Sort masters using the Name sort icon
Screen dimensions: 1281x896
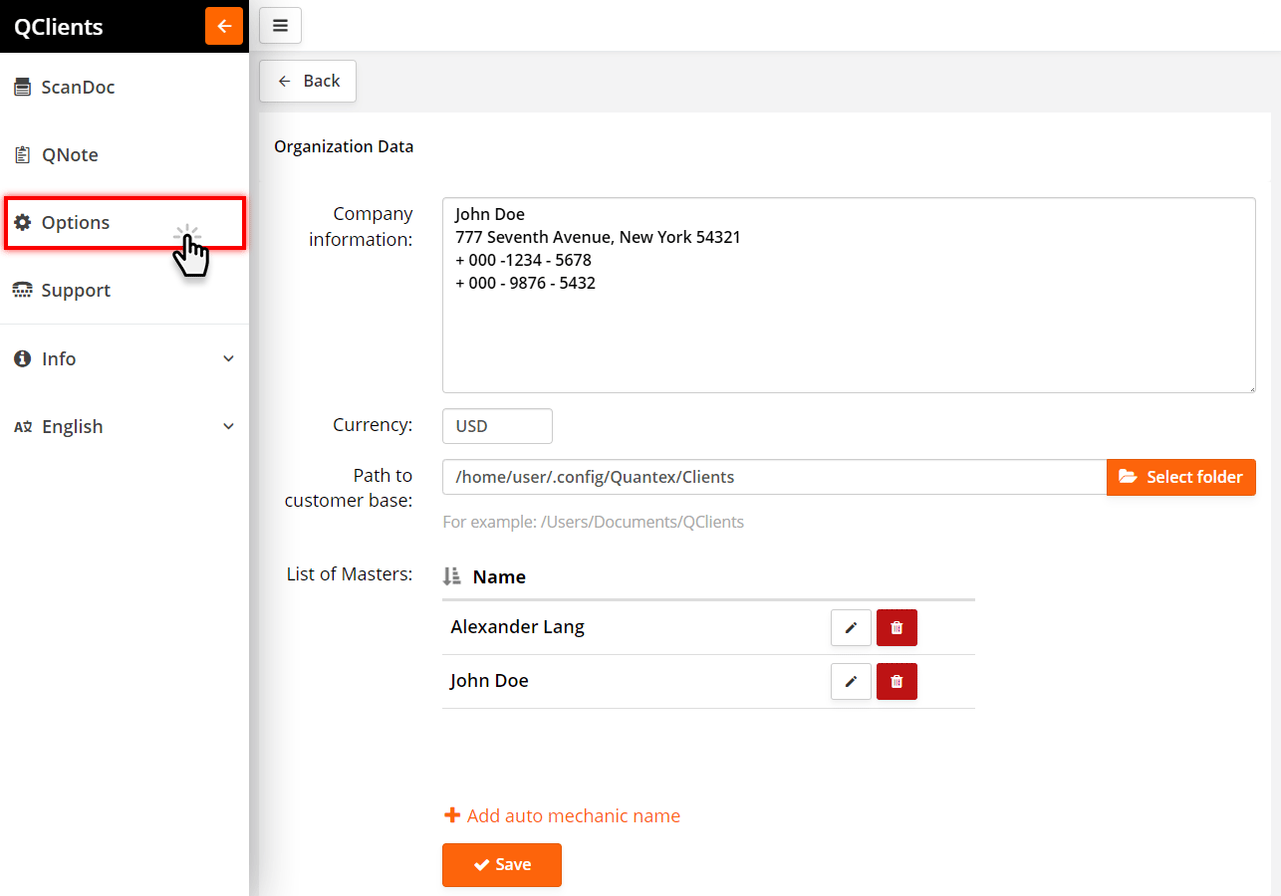pyautogui.click(x=452, y=576)
